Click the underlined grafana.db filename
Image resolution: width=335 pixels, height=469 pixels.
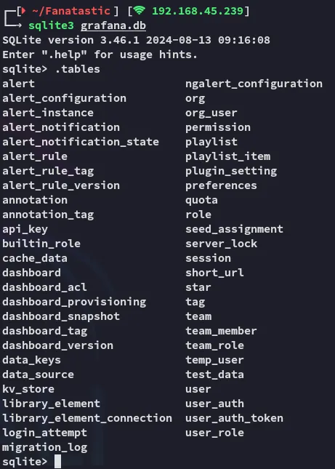113,25
